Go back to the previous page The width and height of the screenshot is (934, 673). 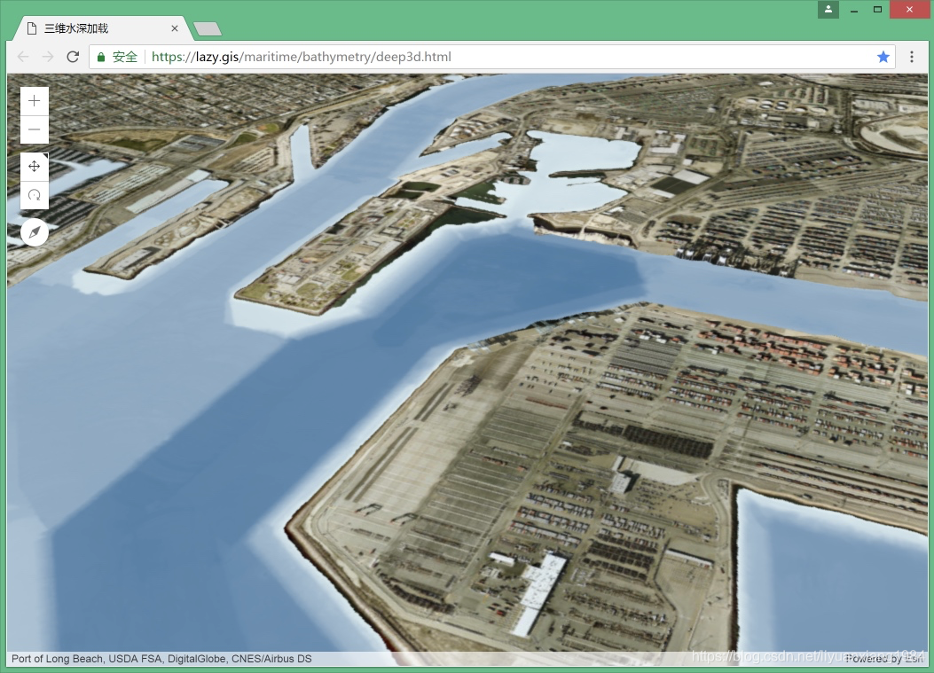click(23, 57)
